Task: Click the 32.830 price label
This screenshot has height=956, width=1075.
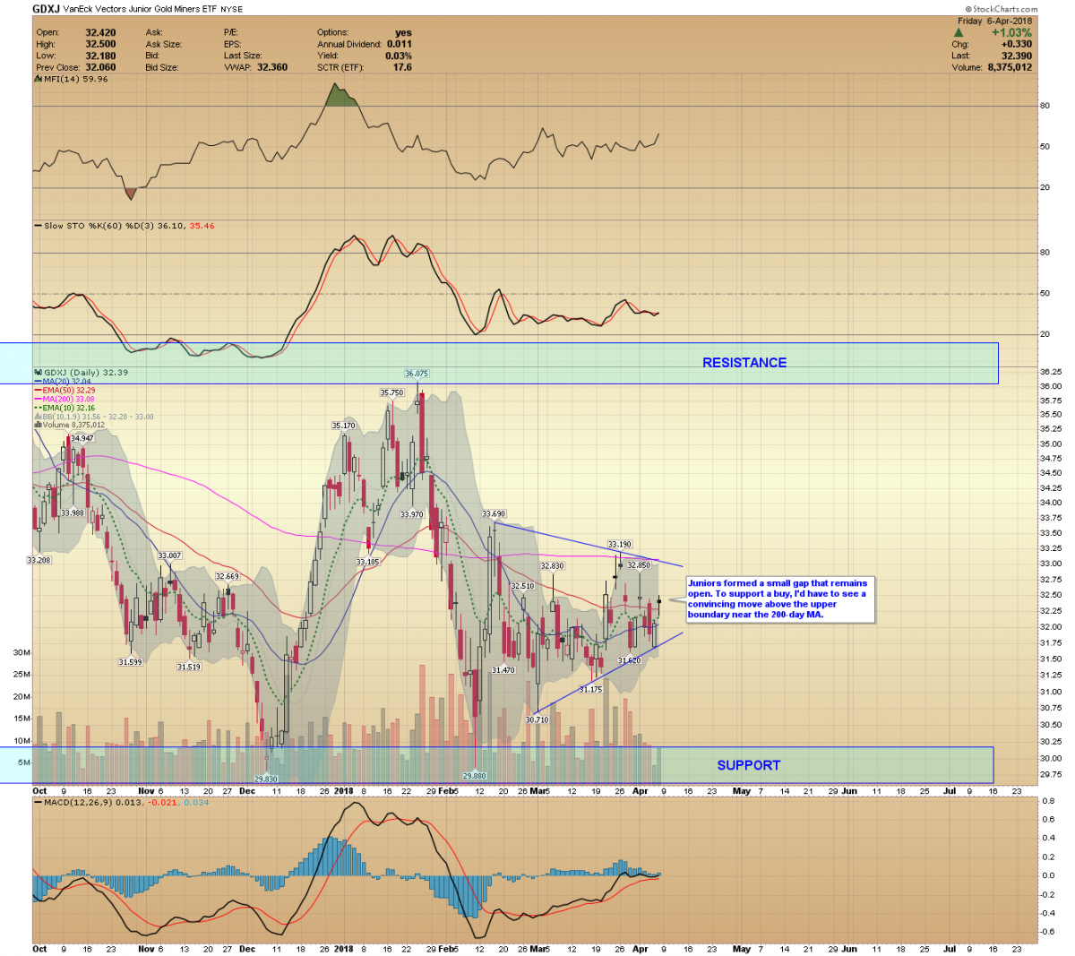Action: [553, 566]
